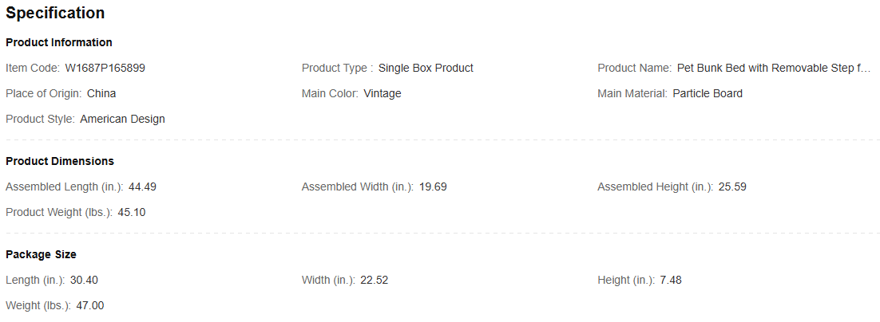Viewport: 880px width, 322px height.
Task: Click the Assembled Length value 44.49
Action: 143,187
